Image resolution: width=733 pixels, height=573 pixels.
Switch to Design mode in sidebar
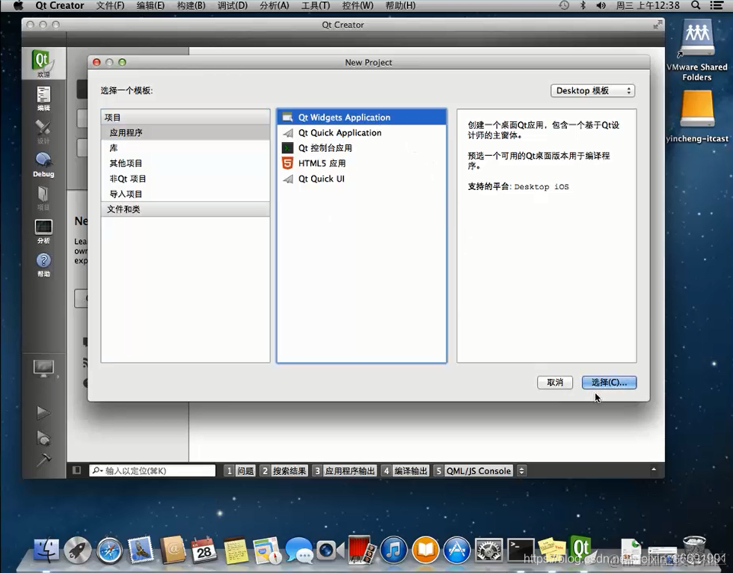pyautogui.click(x=43, y=132)
